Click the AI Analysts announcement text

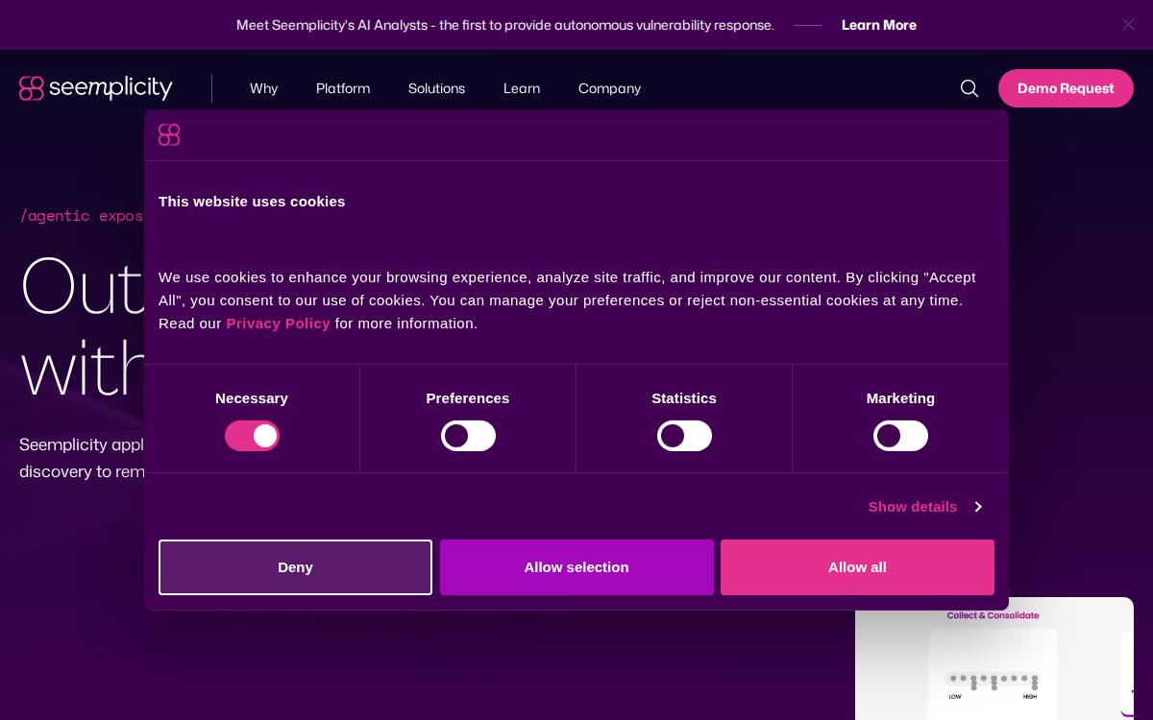point(505,25)
